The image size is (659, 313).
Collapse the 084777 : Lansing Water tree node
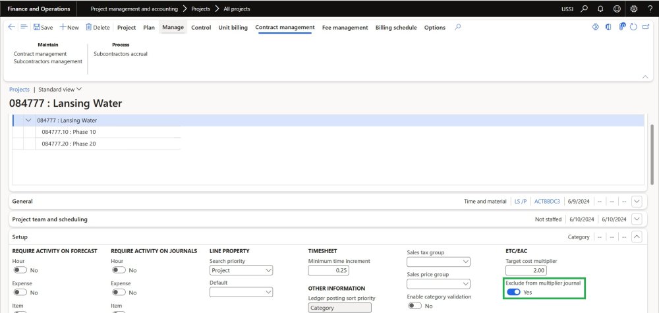pyautogui.click(x=28, y=120)
